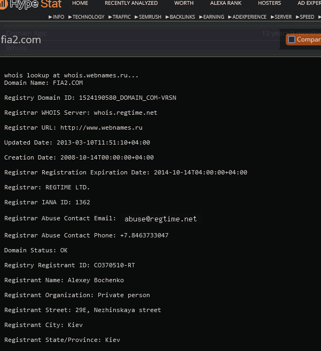Select the Registrar: REGTIME LTD. line
The width and height of the screenshot is (321, 351).
coord(47,187)
